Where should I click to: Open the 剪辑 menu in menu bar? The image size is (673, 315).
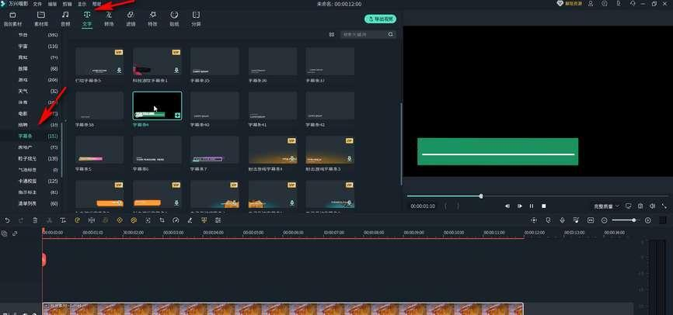click(x=67, y=4)
